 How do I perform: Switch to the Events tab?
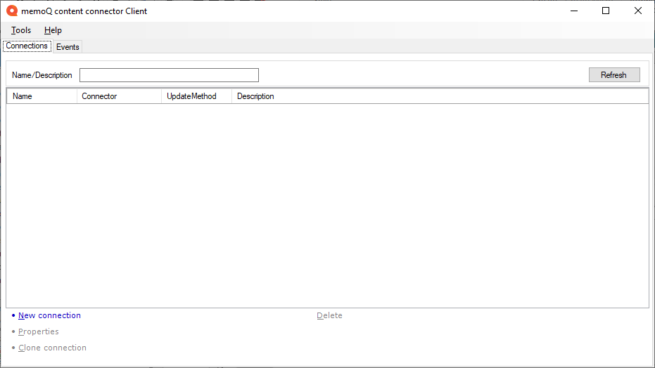click(68, 47)
